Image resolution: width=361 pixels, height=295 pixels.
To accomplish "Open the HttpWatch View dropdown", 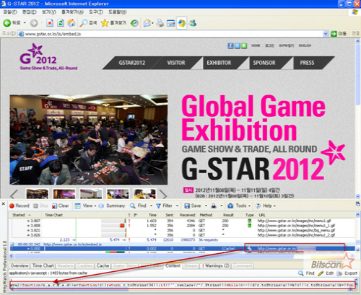I will (85, 206).
